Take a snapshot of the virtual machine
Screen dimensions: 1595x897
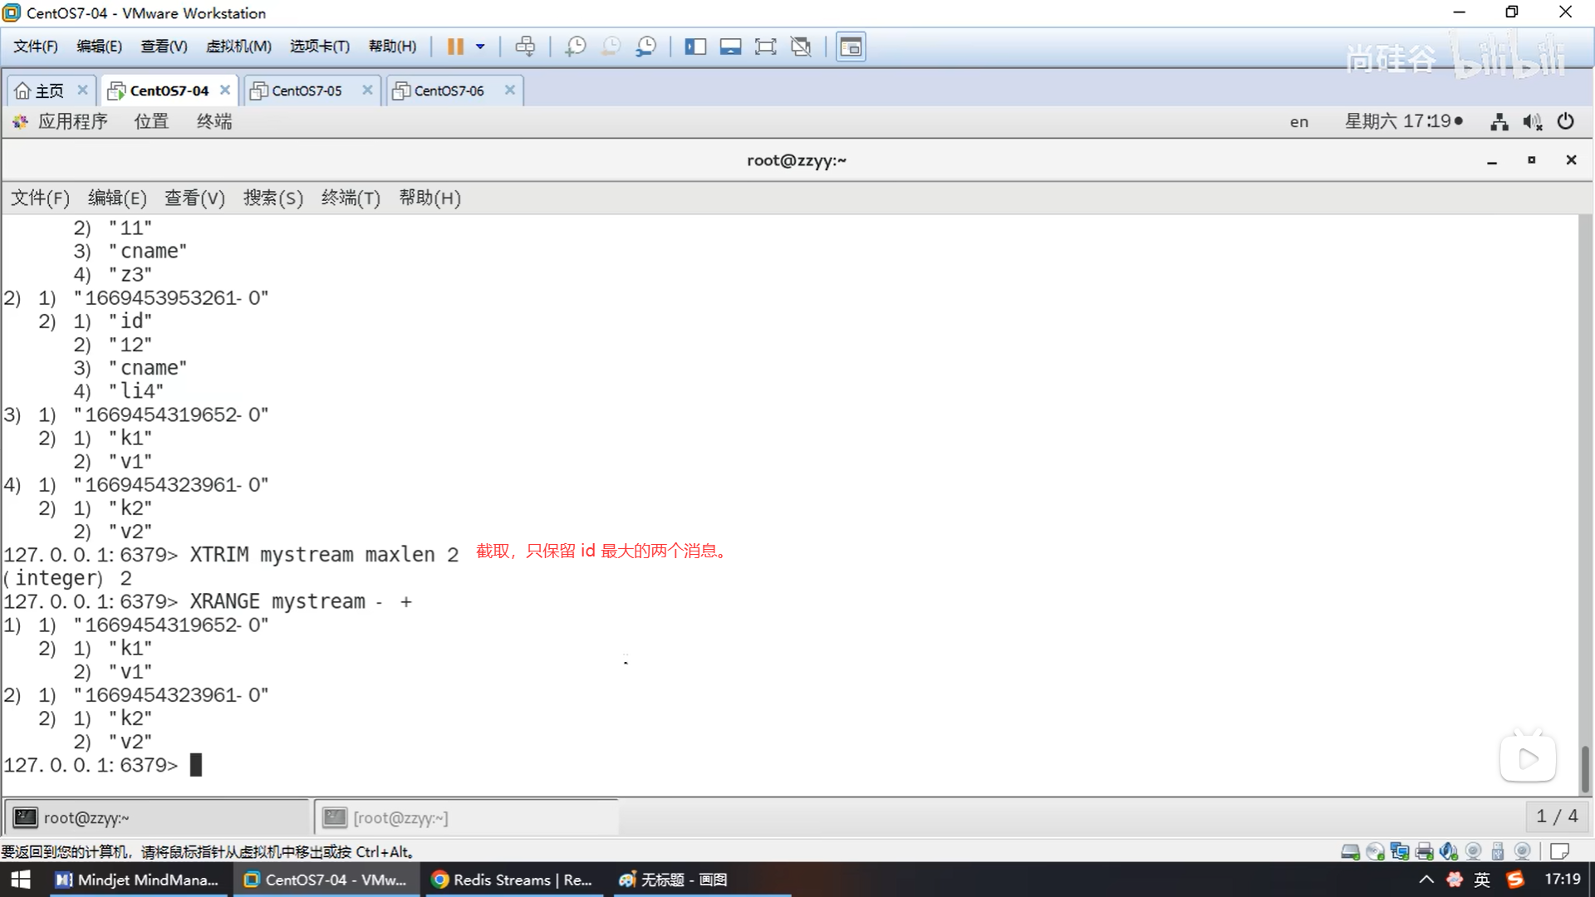[x=575, y=47]
